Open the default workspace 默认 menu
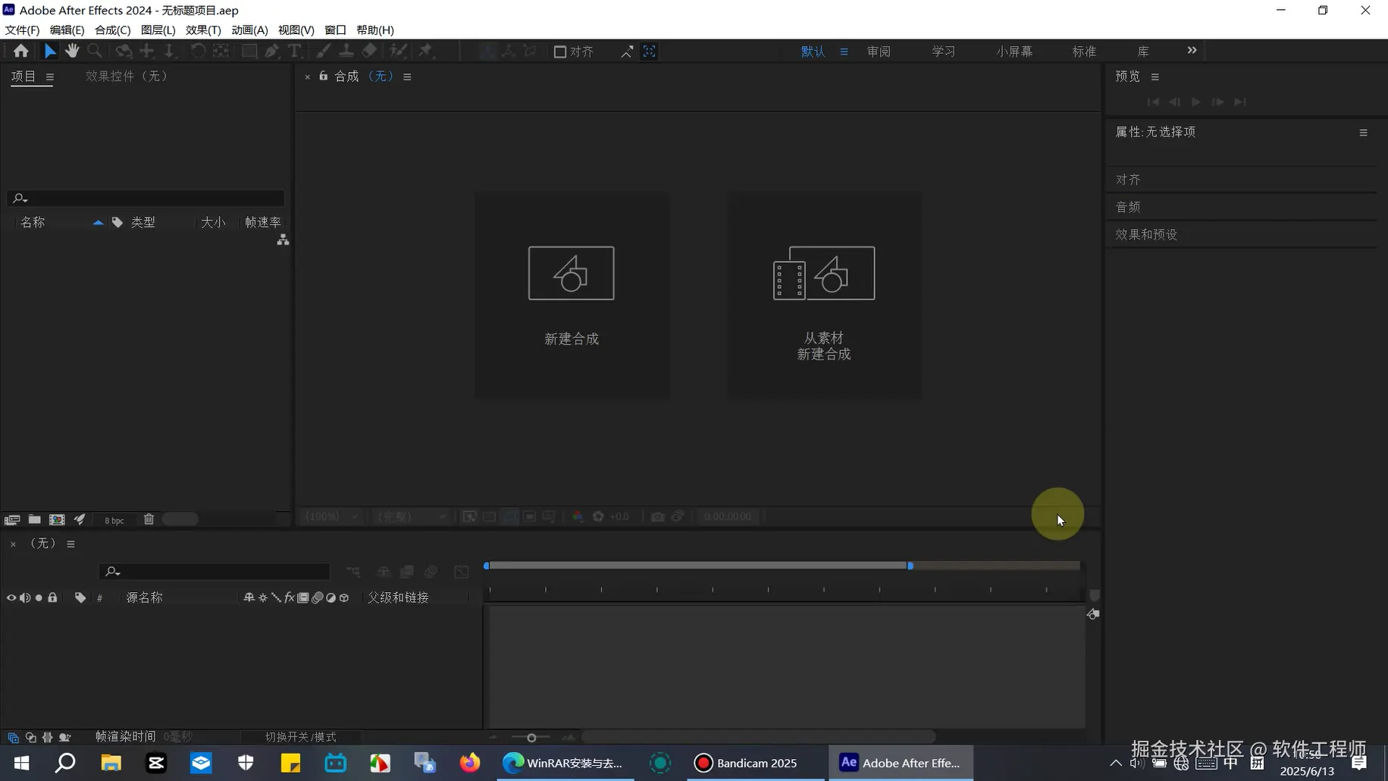This screenshot has width=1388, height=781. click(x=844, y=52)
